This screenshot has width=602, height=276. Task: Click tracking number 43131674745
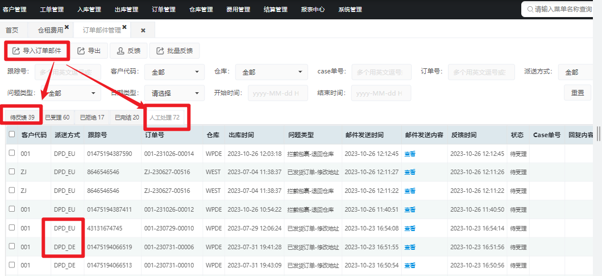[105, 228]
